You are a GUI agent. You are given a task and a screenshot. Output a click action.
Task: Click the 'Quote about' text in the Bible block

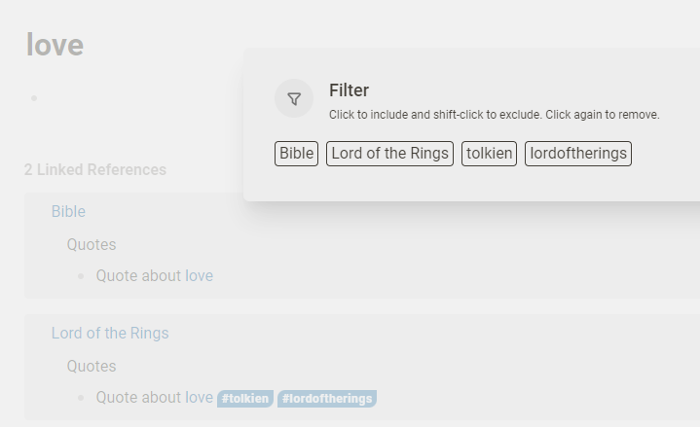[139, 275]
